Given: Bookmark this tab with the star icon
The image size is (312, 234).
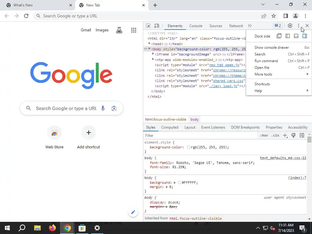Looking at the screenshot, I should pos(274,16).
